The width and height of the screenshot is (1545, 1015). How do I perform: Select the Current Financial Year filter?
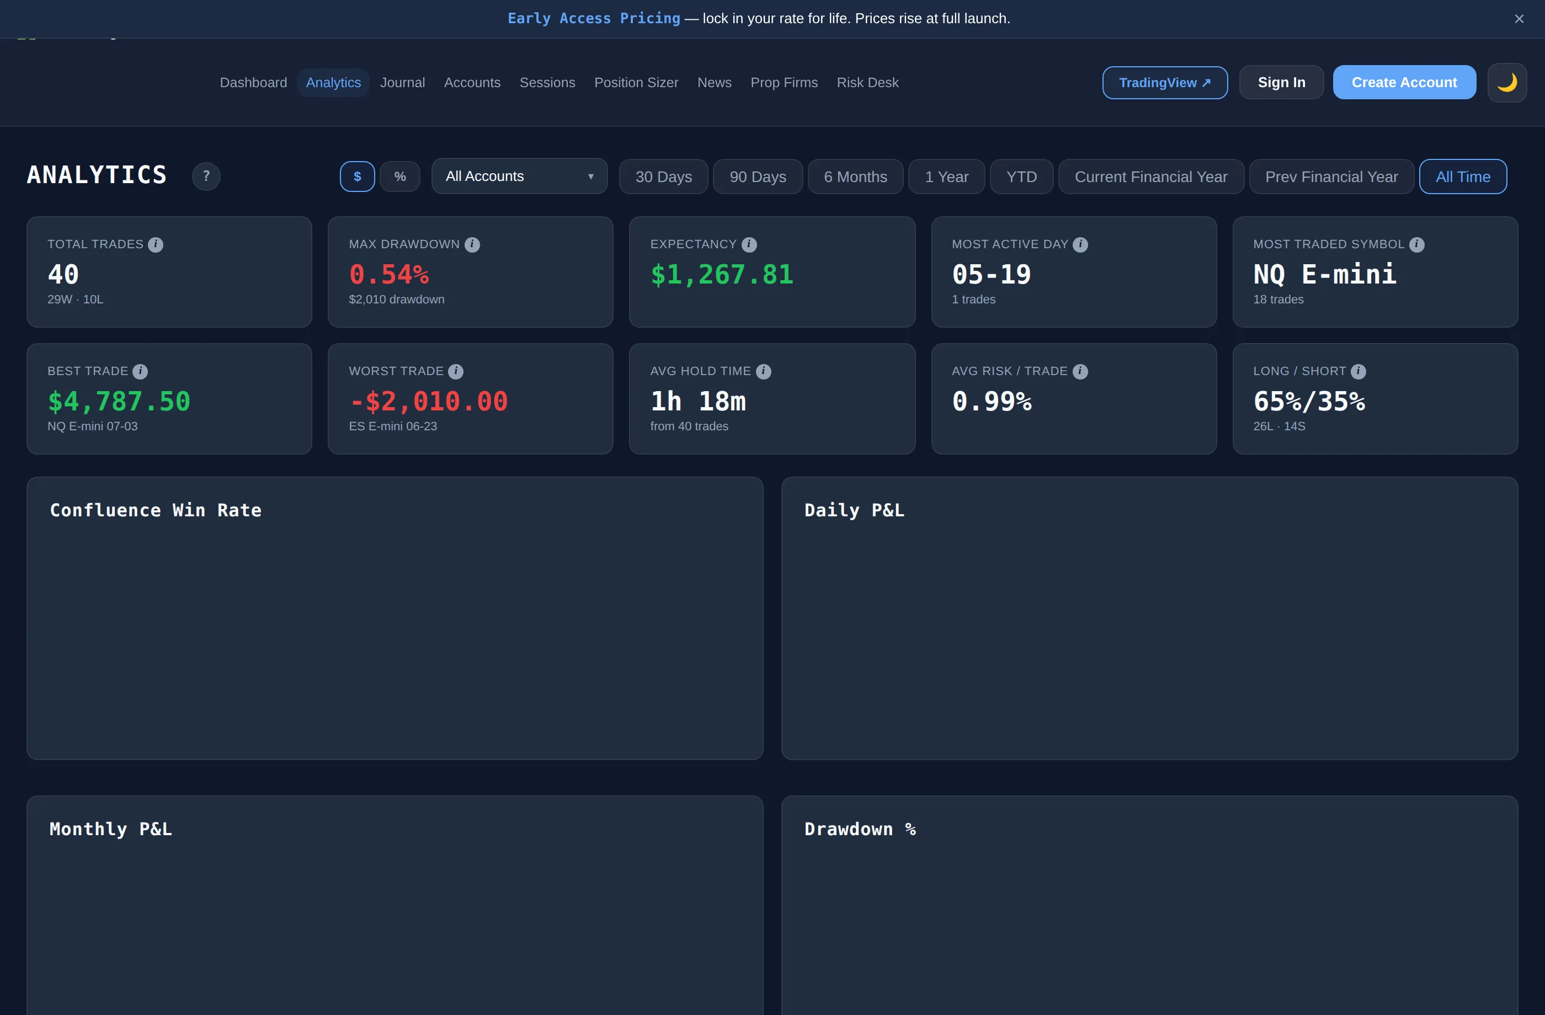[x=1151, y=177]
